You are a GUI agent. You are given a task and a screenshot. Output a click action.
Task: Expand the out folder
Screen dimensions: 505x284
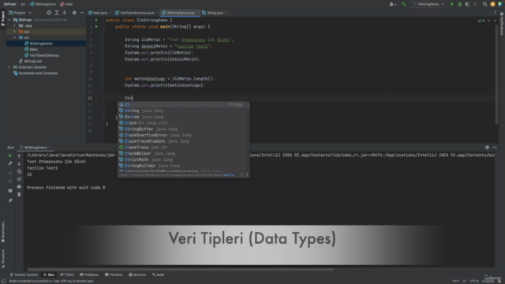pos(14,32)
